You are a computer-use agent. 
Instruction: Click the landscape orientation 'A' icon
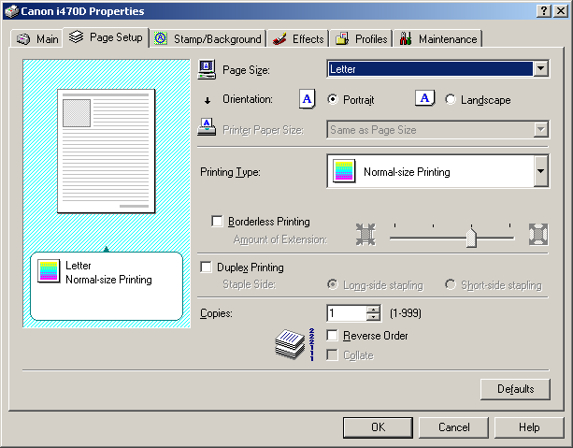pos(424,99)
